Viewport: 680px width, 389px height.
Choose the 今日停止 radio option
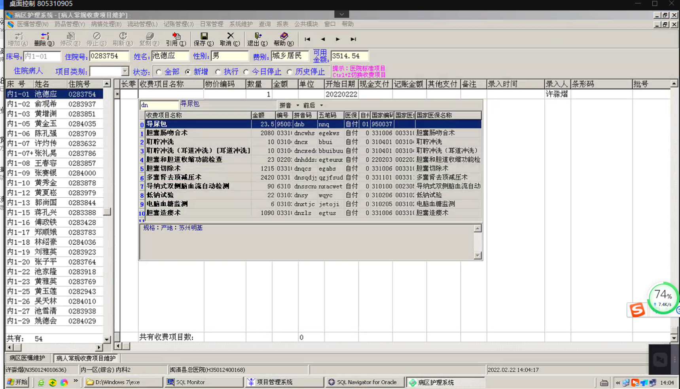pyautogui.click(x=246, y=72)
